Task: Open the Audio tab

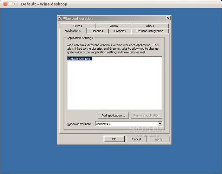Action: [114, 26]
